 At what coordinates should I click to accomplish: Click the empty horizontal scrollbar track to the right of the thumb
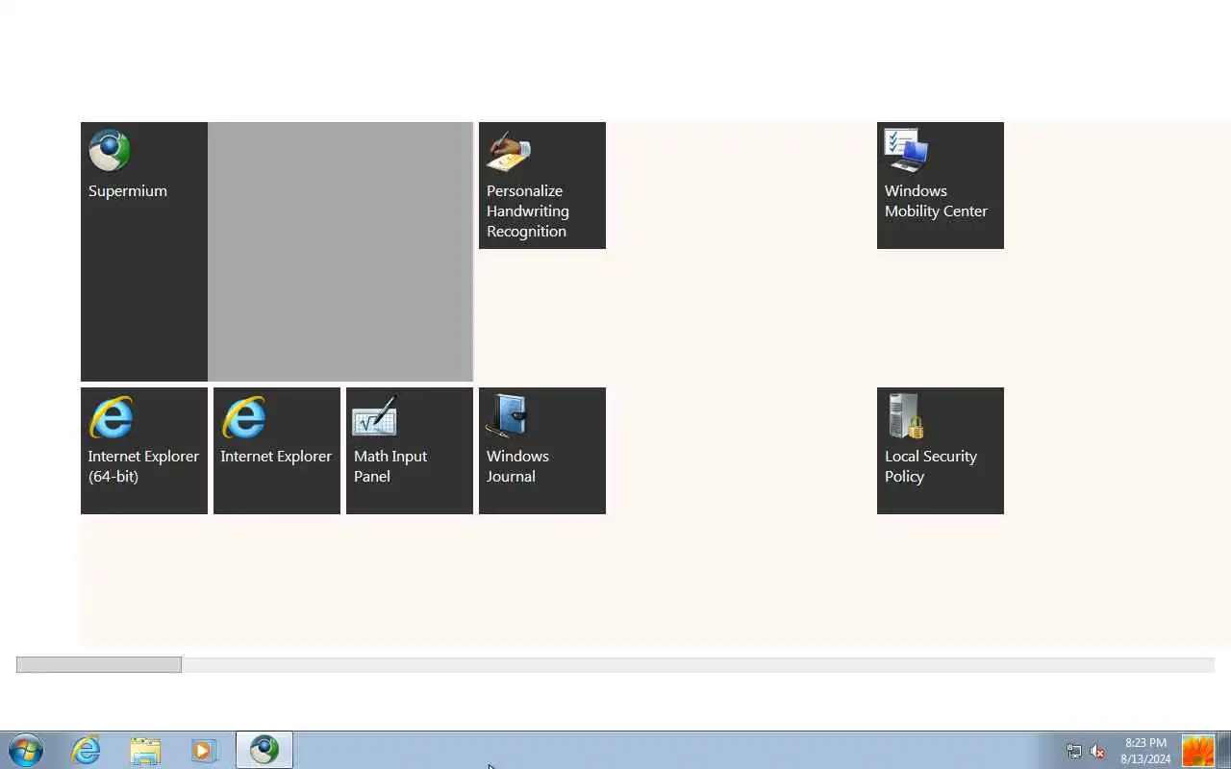(x=697, y=665)
